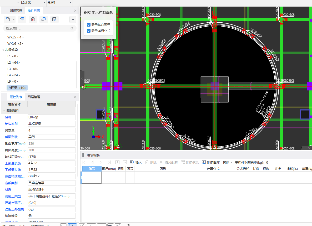This screenshot has height=226, width=312.
Task: Click the white selected column box in drawing
Action: pyautogui.click(x=215, y=89)
